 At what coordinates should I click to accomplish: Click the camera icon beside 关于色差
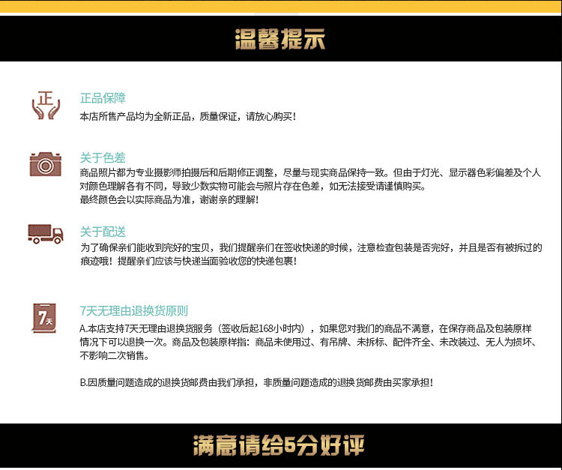(x=46, y=164)
